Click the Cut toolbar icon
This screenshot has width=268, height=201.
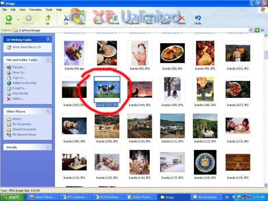click(x=66, y=20)
